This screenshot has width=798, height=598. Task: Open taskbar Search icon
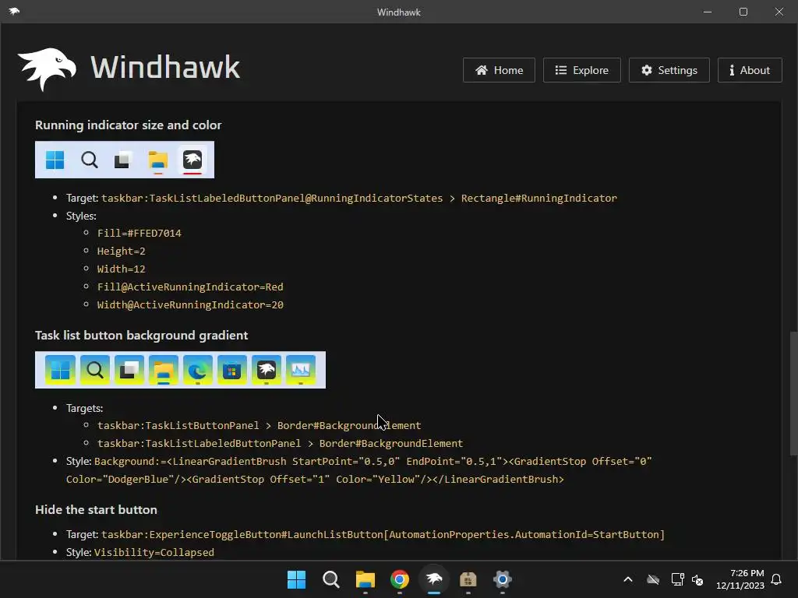tap(330, 579)
